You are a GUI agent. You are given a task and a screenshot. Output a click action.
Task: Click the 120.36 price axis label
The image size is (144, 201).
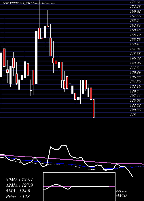point(135,110)
